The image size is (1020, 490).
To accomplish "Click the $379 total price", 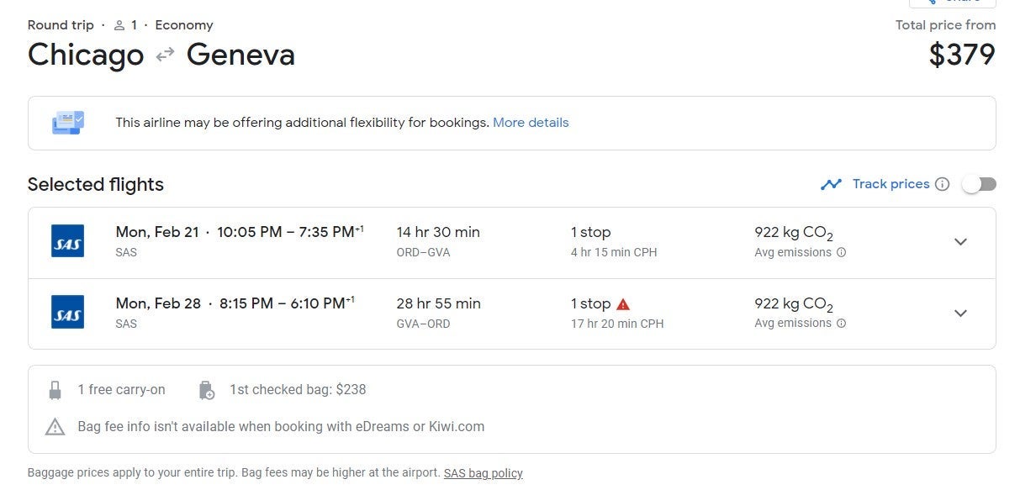I will 962,55.
